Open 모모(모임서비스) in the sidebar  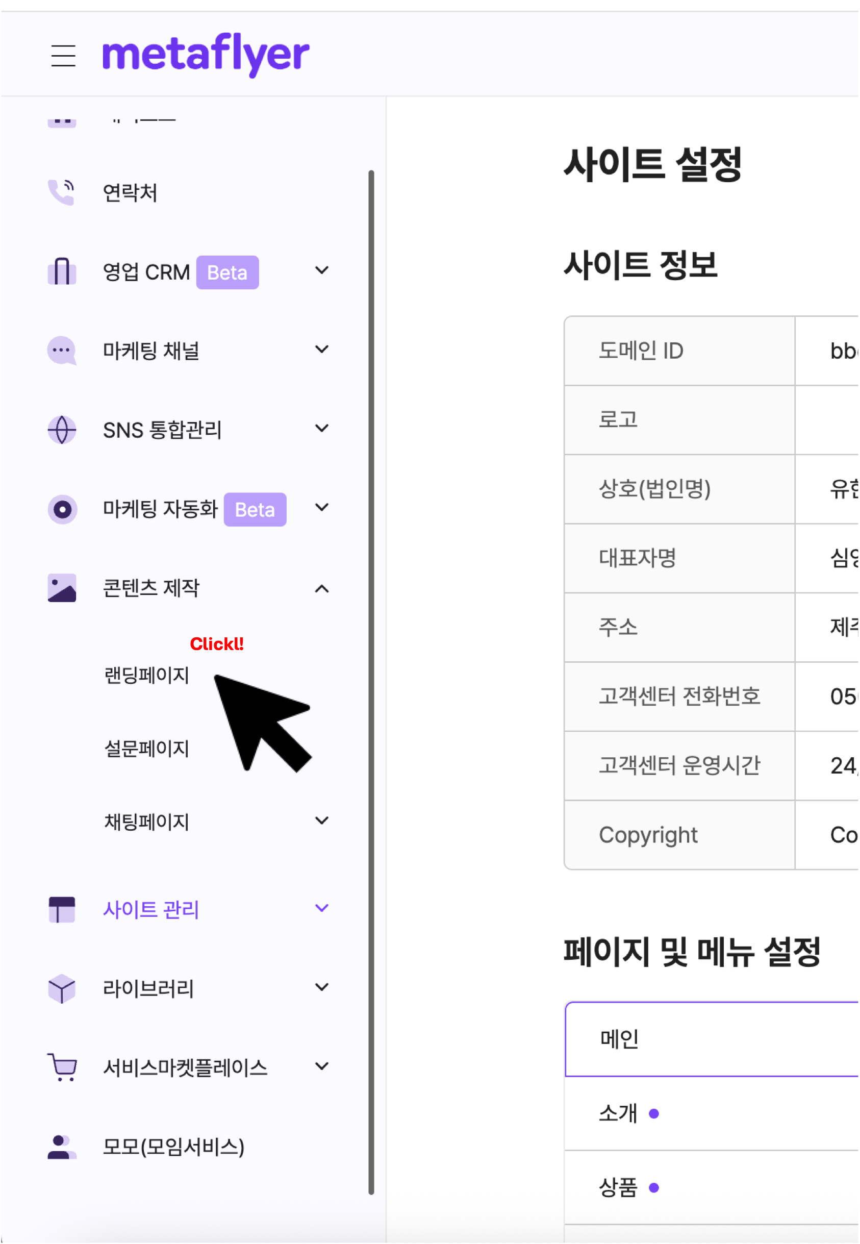tap(173, 1147)
